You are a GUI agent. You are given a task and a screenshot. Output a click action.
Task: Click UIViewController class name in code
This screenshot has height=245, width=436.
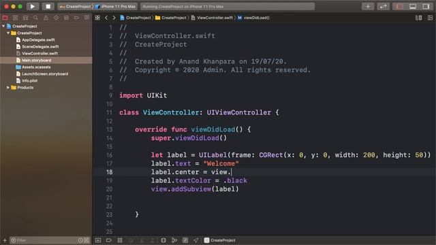[238, 112]
